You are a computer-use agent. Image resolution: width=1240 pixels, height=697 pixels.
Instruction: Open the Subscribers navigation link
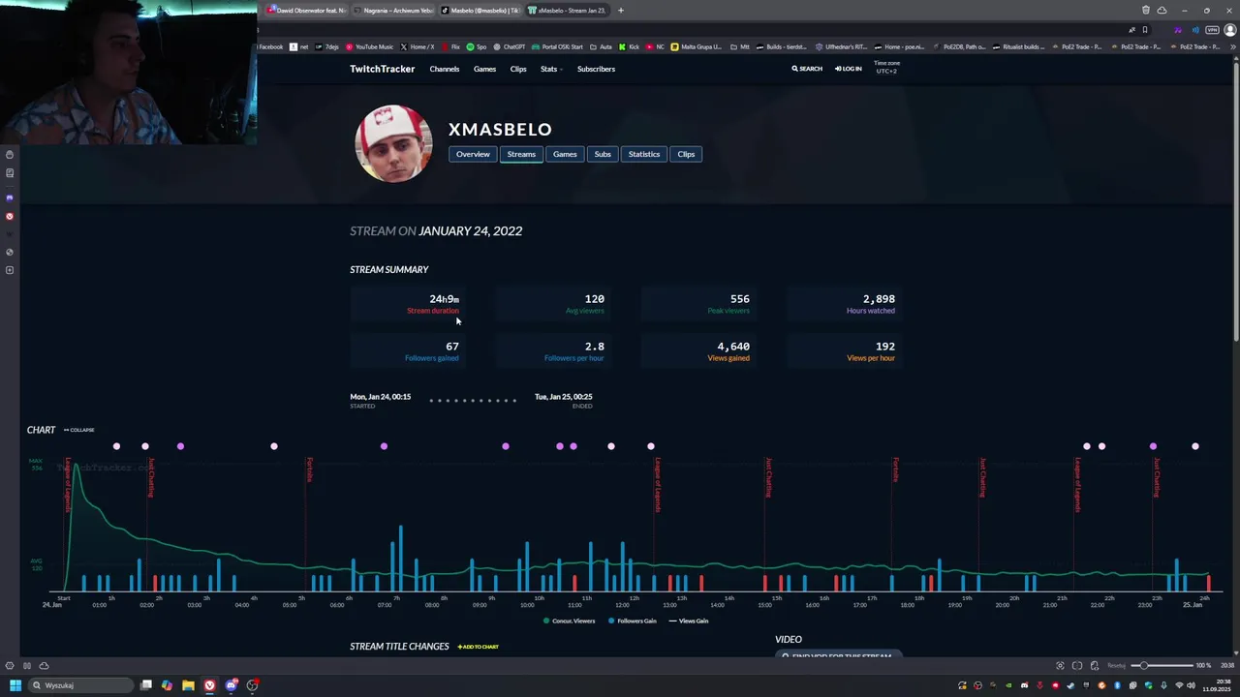coord(596,69)
